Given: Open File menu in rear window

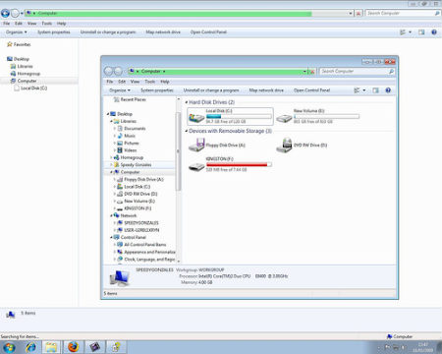Looking at the screenshot, I should point(6,24).
